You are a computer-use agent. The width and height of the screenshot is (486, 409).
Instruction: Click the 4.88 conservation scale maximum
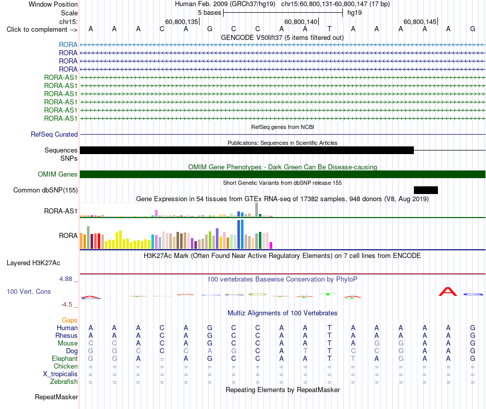(65, 279)
